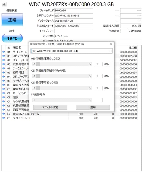Click status dot of row C6 回復不可能
The image size is (143, 173).
click(4, 109)
